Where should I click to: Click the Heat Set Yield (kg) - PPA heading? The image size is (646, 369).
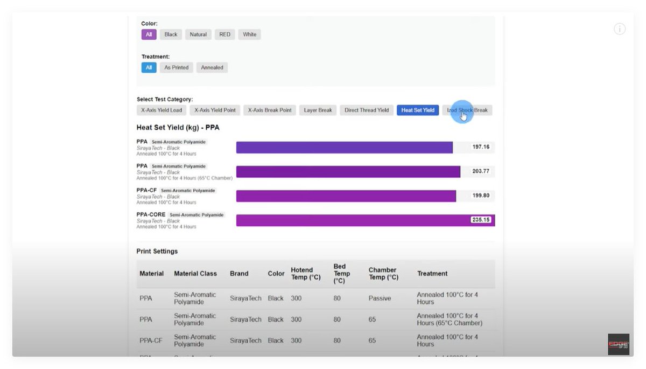pyautogui.click(x=178, y=128)
